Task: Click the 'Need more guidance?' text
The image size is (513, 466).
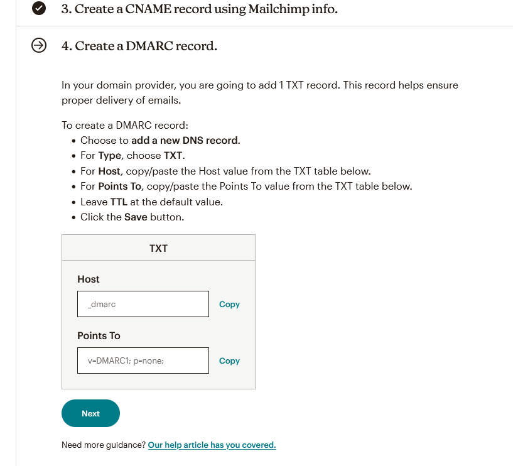Action: [104, 445]
